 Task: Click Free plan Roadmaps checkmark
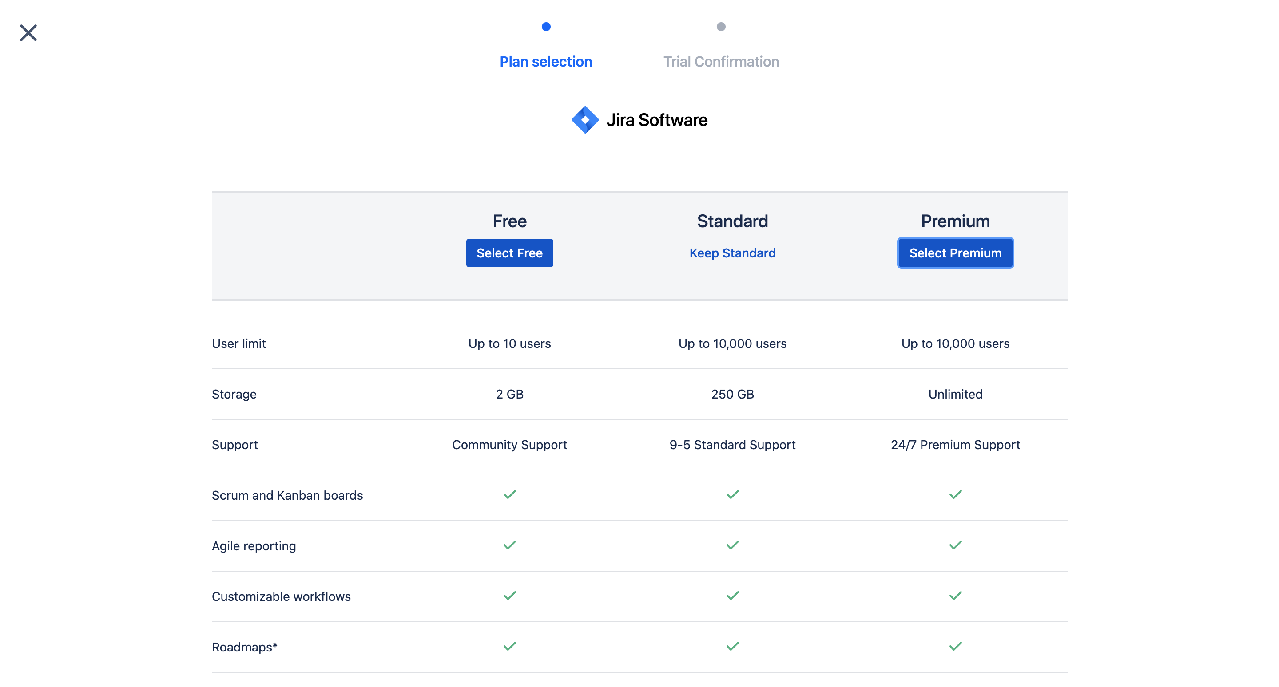pyautogui.click(x=509, y=646)
